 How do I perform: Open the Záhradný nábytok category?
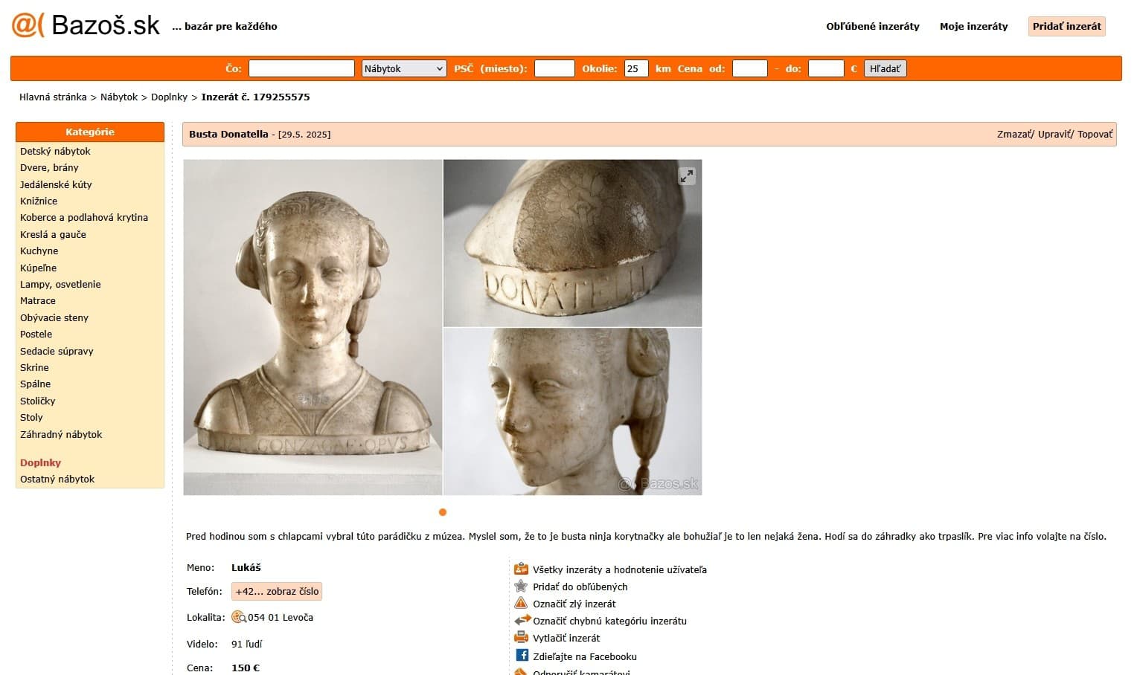click(x=61, y=434)
